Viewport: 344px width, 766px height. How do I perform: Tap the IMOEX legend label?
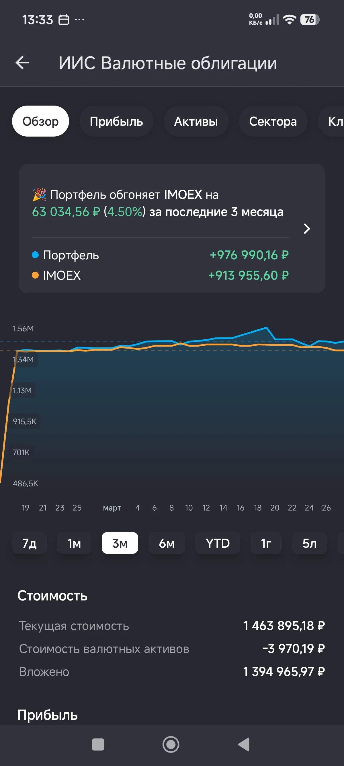62,275
